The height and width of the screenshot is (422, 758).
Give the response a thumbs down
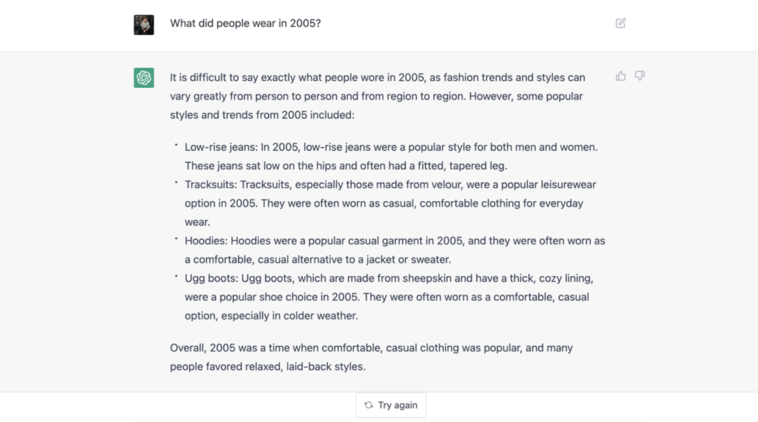coord(640,76)
